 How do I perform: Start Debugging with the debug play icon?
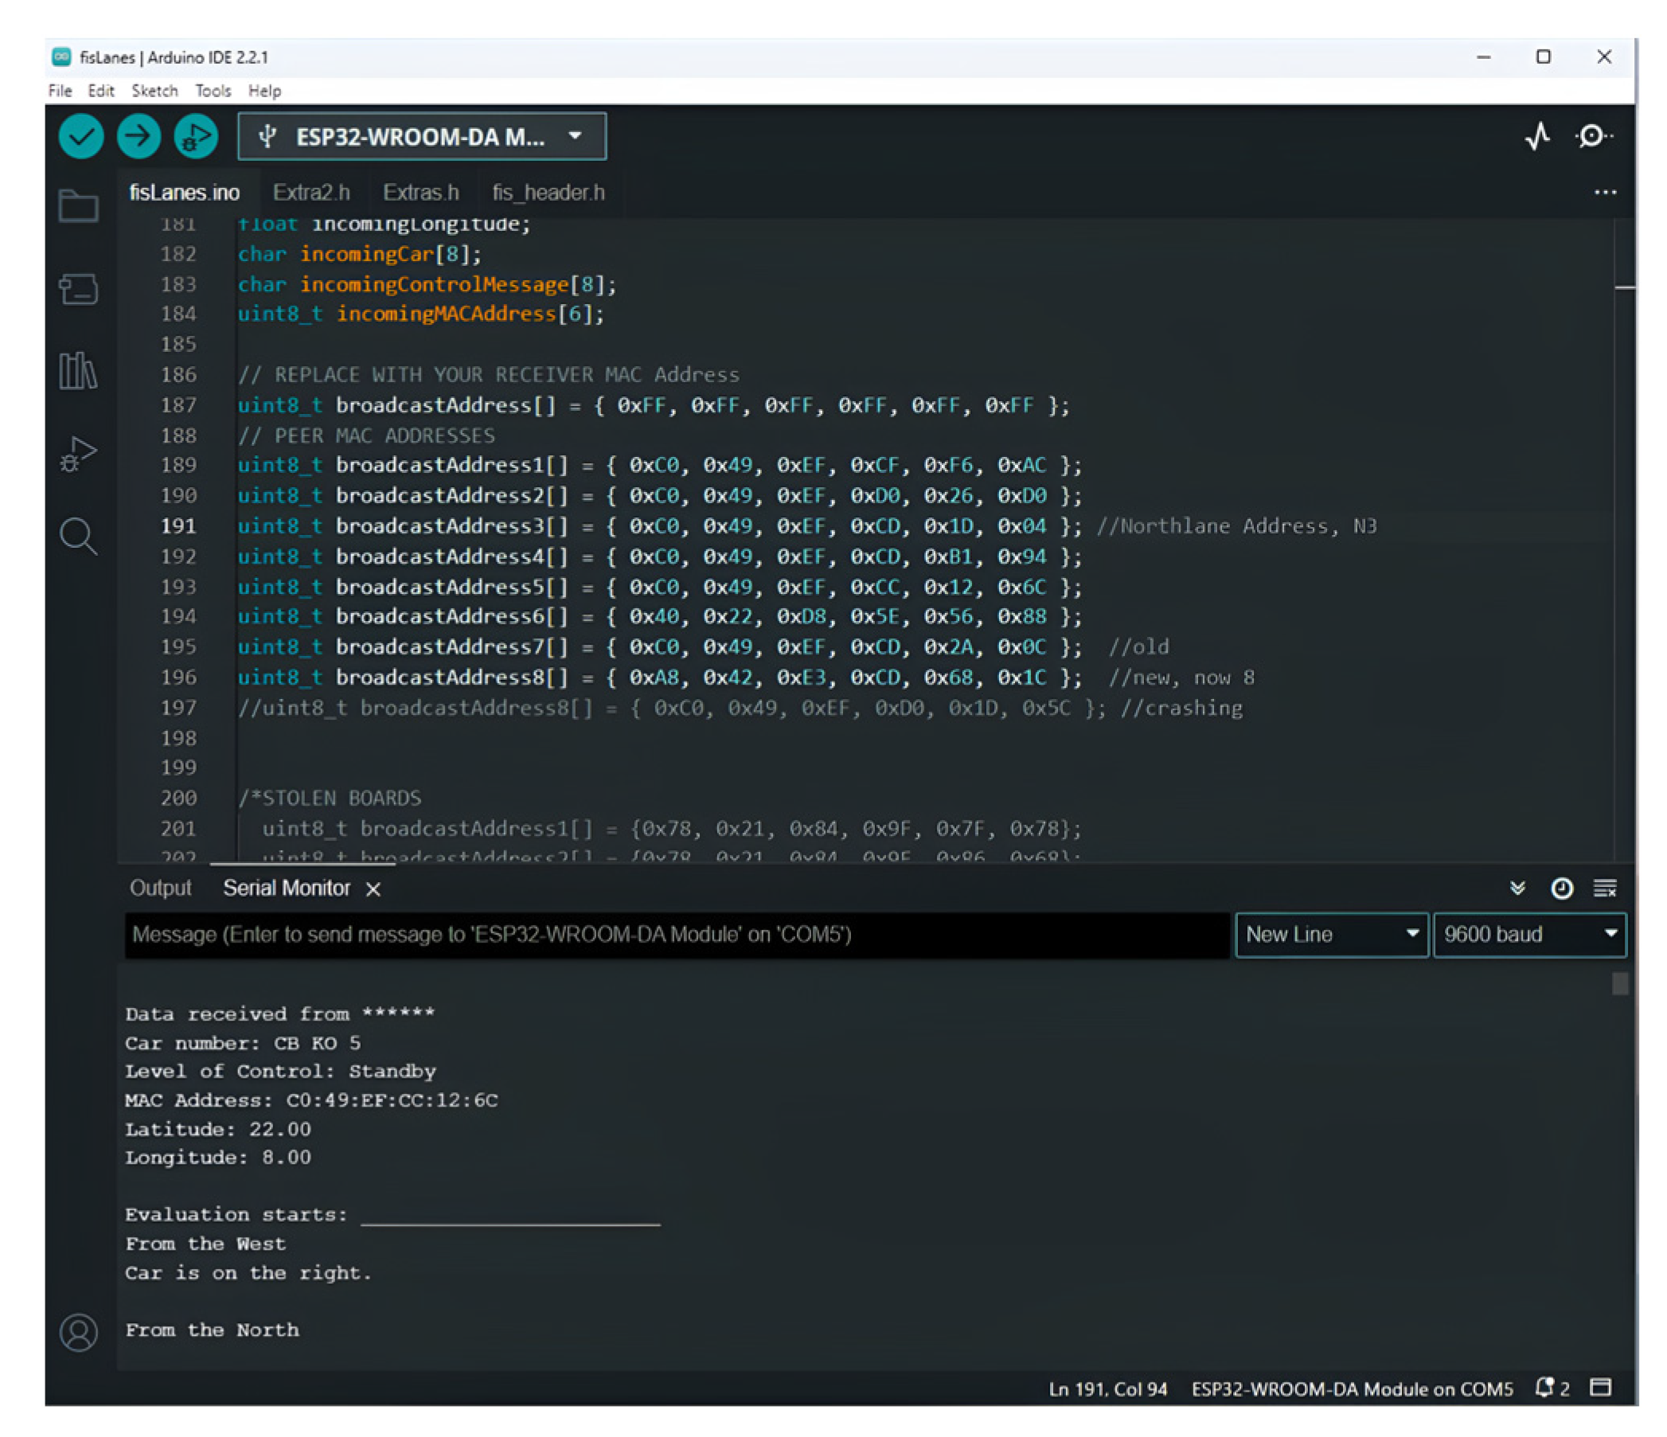point(197,137)
